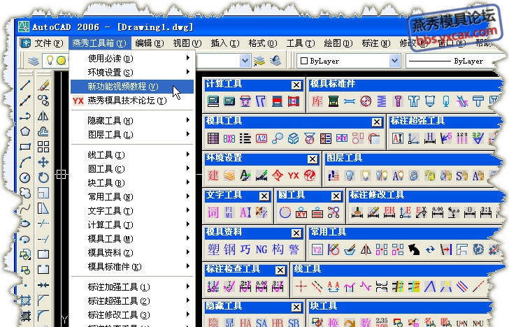Expand the 圆工具(C) submenu
Image resolution: width=509 pixels, height=327 pixels.
click(132, 168)
